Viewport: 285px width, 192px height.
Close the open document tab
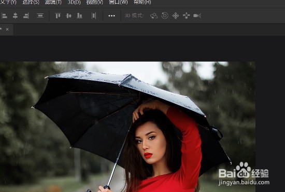7,29
